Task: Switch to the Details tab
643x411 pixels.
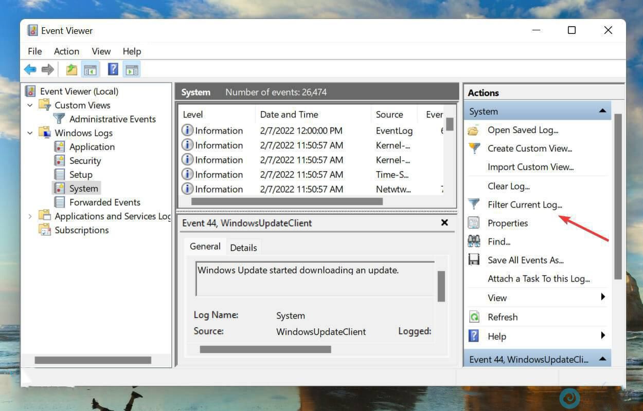Action: point(243,248)
